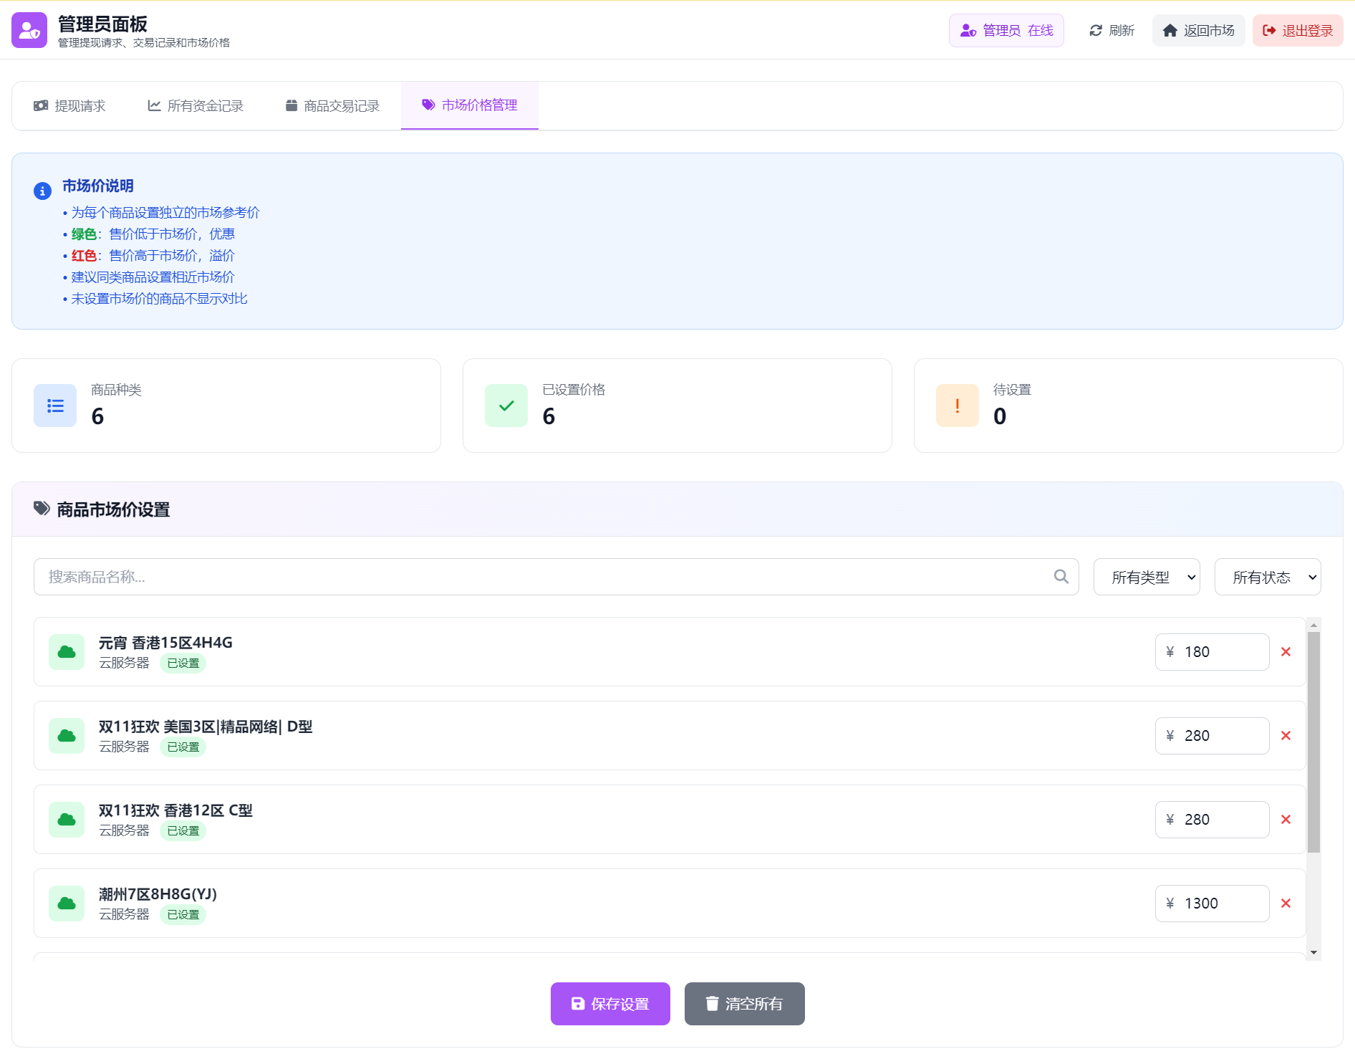Click the 商品种类 list icon
1355x1059 pixels.
[x=55, y=406]
